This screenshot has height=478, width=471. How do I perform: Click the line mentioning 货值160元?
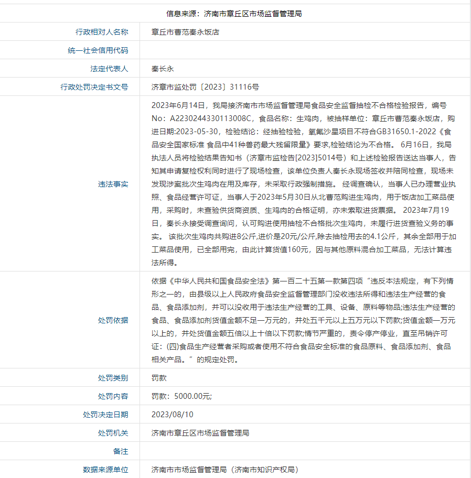[x=302, y=249]
